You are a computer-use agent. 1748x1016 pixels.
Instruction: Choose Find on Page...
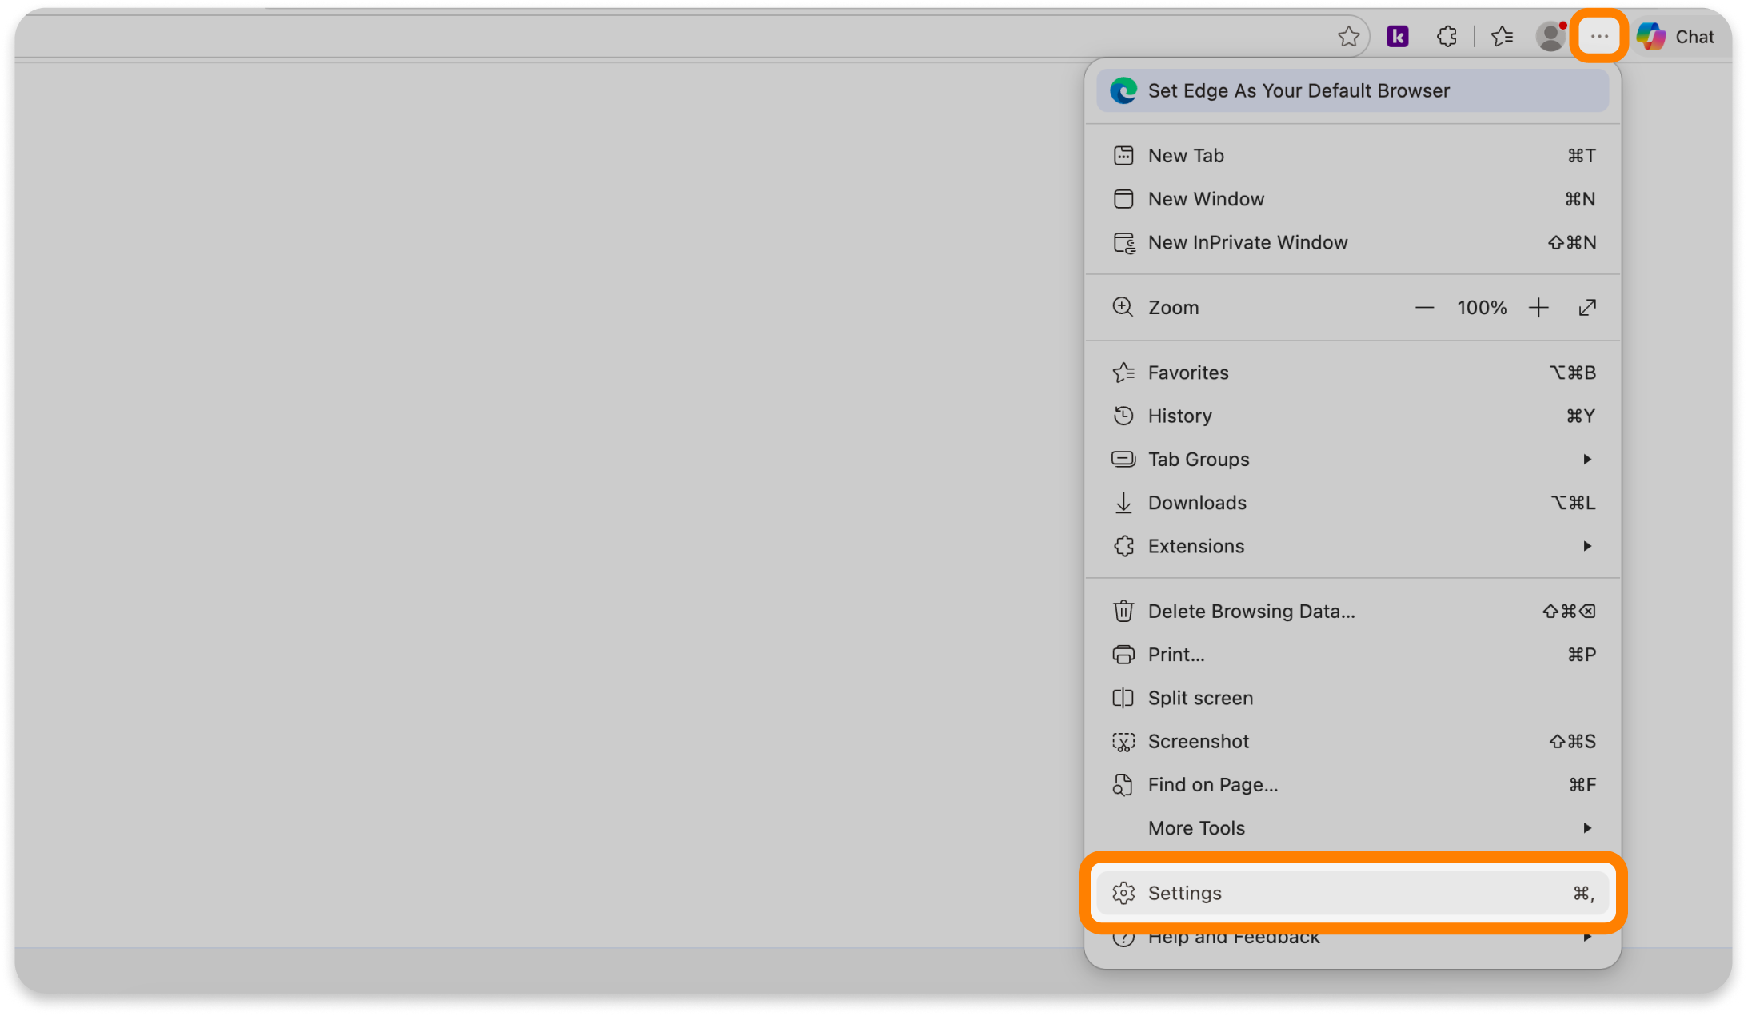point(1352,785)
